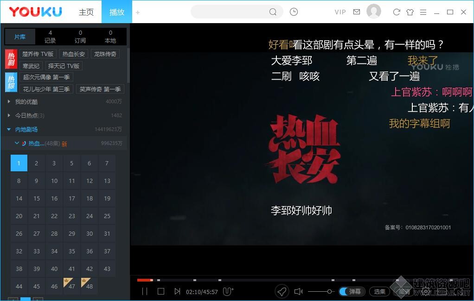Open the main menu hamburger icon
This screenshot has height=301, width=474.
tap(423, 12)
